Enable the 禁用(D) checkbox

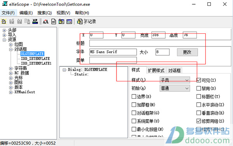199,88
